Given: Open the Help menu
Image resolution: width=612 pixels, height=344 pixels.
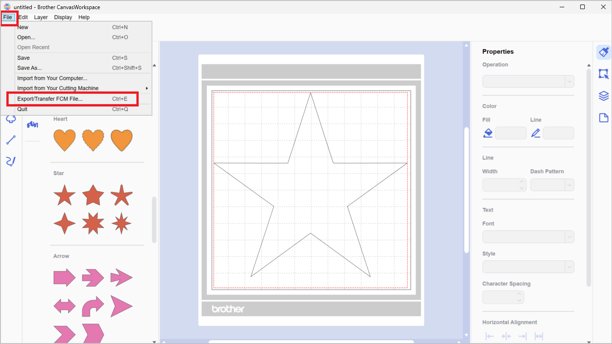Looking at the screenshot, I should coord(84,17).
